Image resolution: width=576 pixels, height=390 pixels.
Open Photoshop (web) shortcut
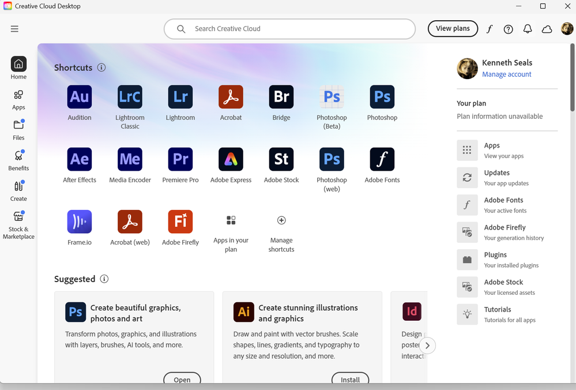(332, 159)
